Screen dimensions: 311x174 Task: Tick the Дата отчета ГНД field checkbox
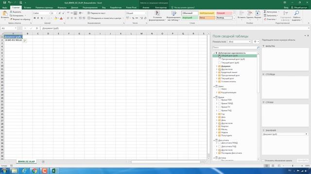click(220, 146)
